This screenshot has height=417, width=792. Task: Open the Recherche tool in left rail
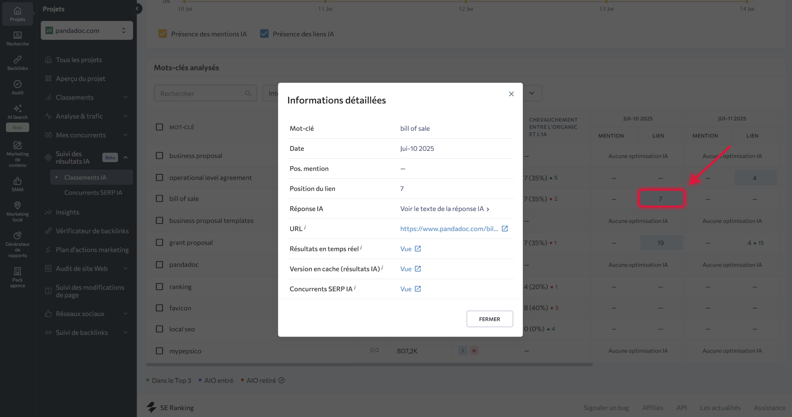(17, 39)
